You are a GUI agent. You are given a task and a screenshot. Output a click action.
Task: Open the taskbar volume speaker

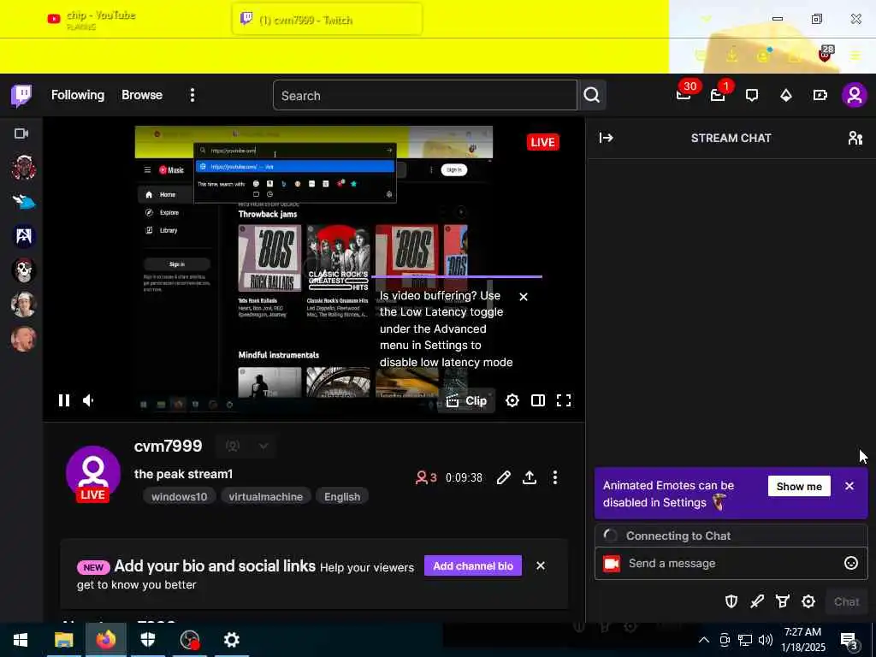tap(766, 640)
